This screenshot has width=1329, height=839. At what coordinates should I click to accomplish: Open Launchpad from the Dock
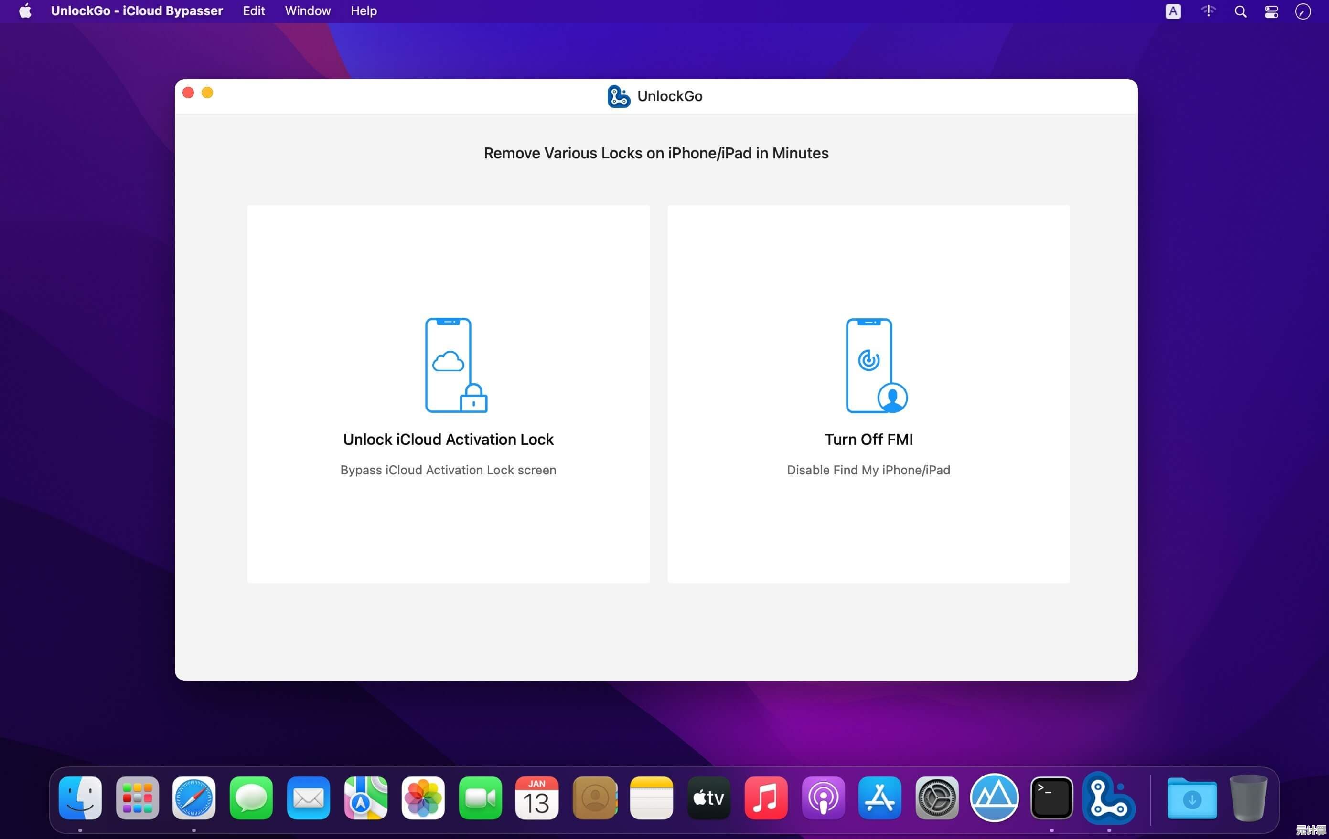click(x=138, y=797)
